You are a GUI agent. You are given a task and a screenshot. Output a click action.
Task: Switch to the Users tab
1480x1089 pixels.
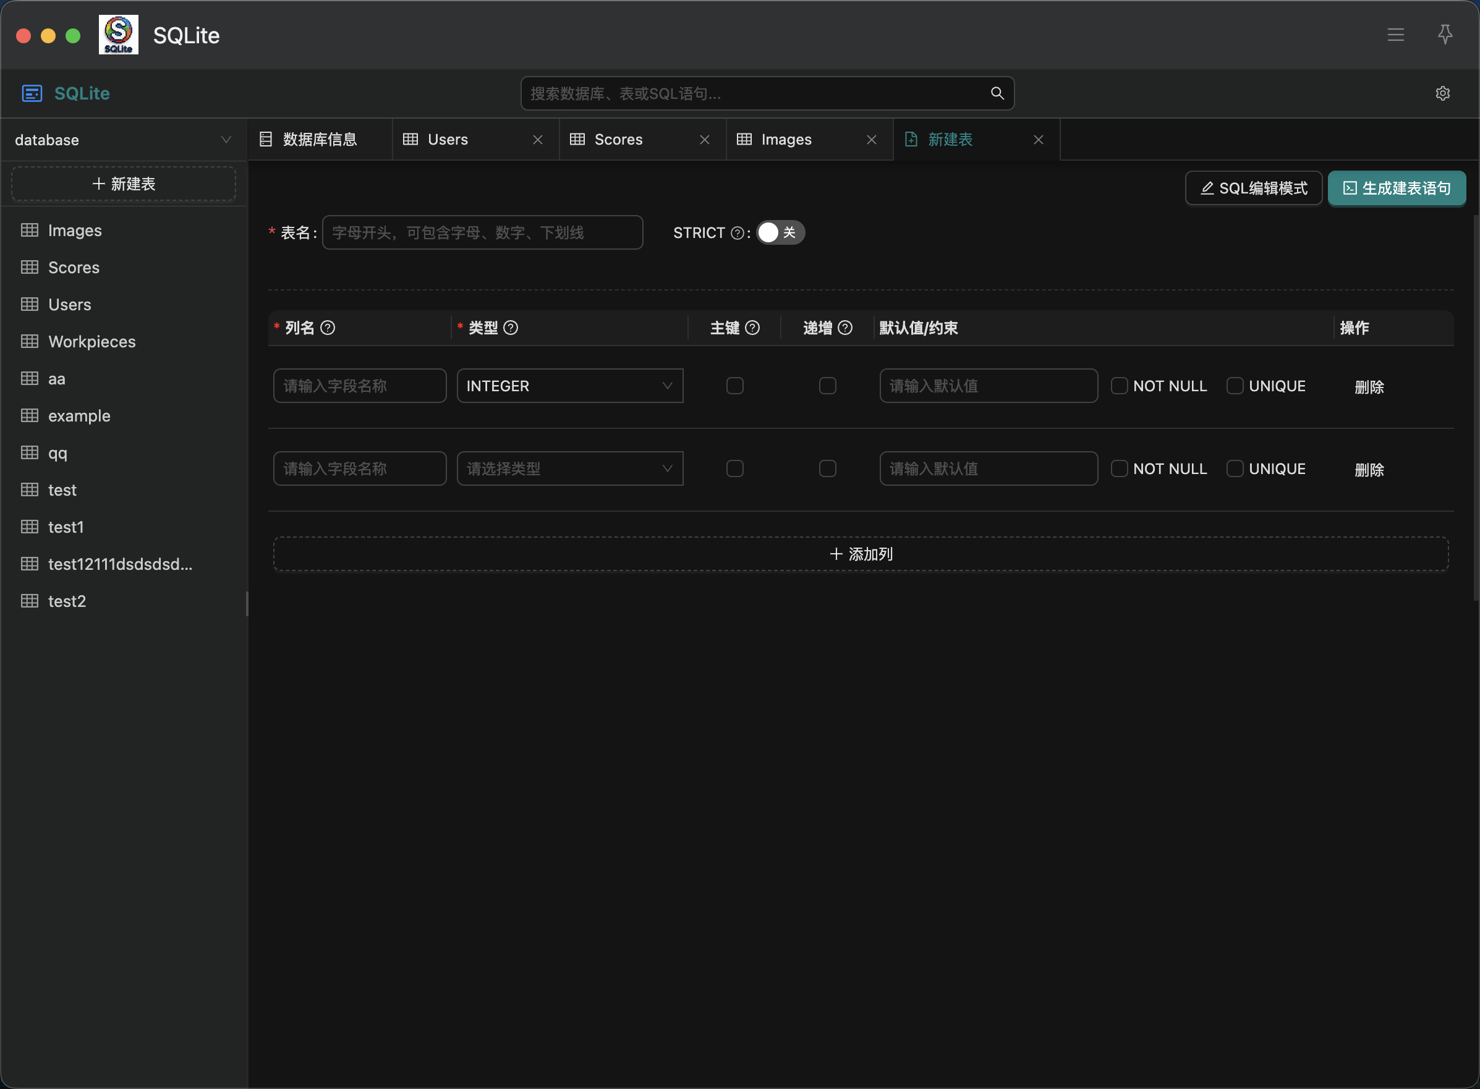click(448, 140)
